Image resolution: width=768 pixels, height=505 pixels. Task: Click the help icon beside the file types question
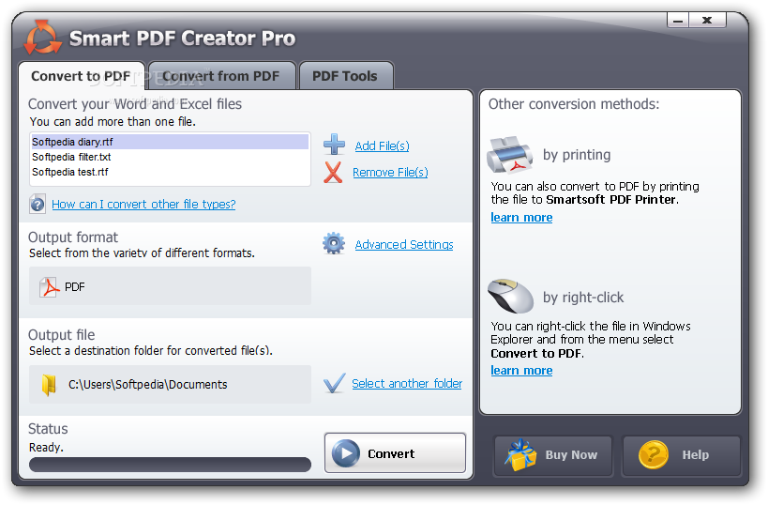38,204
